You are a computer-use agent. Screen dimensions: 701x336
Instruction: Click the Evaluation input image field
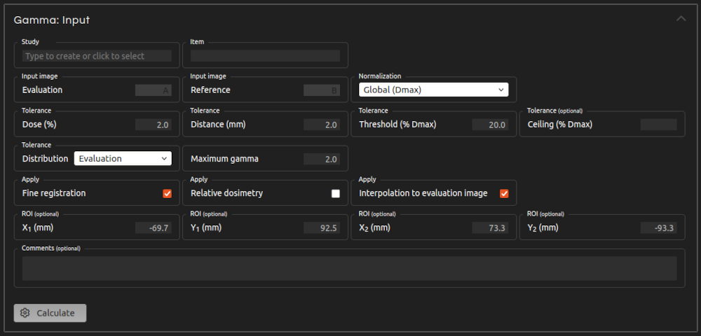(154, 90)
